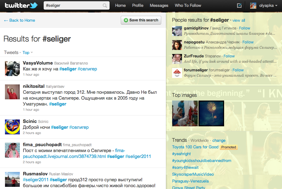Click the 1 hour ago timestamp under nikitosital's tweet
The height and width of the screenshot is (189, 282).
(x=31, y=110)
